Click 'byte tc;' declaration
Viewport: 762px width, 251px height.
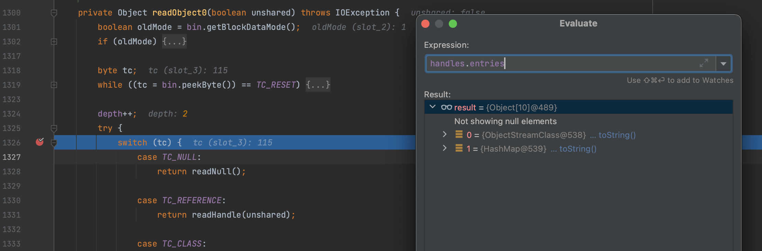click(x=117, y=70)
